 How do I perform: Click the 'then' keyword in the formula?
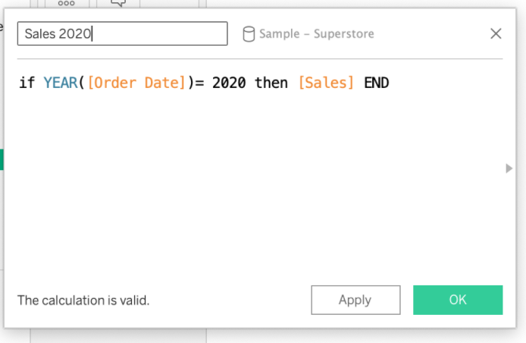click(271, 83)
